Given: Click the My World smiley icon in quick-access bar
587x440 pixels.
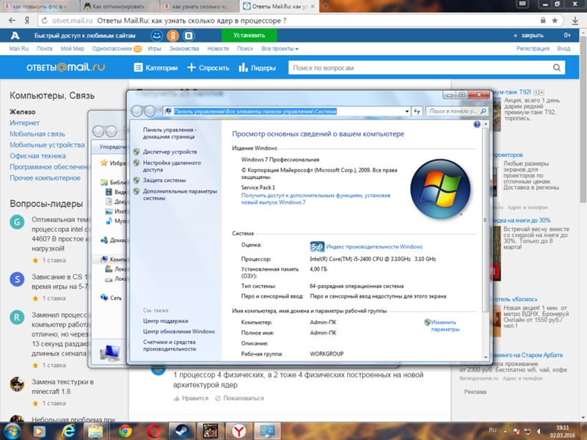Looking at the screenshot, I should point(157,35).
